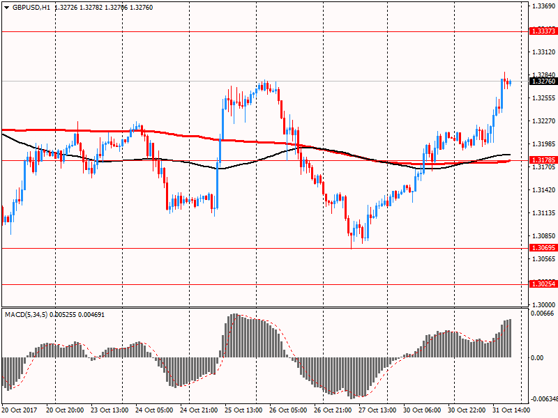Screen dimensions: 558x418
Task: Click the 1.31985 price axis value
Action: point(543,144)
